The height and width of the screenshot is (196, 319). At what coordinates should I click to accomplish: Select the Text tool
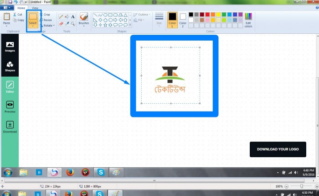(x=72, y=17)
